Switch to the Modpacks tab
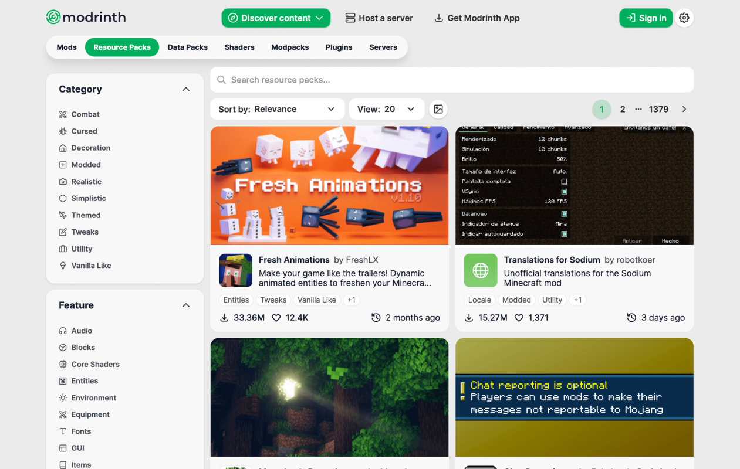 click(290, 47)
